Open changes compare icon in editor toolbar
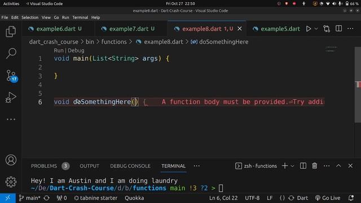The width and height of the screenshot is (361, 203). (327, 29)
